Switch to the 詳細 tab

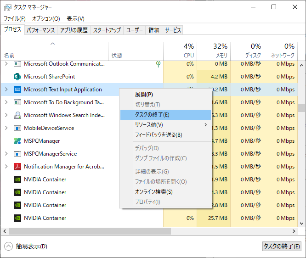tap(154, 30)
